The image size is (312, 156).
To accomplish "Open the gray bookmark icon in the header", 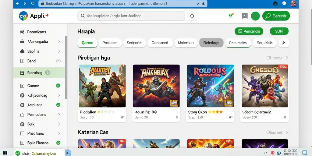I will [x=245, y=16].
